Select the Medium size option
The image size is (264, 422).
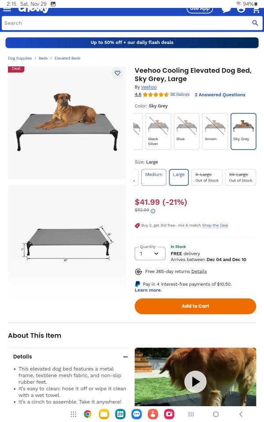(154, 177)
